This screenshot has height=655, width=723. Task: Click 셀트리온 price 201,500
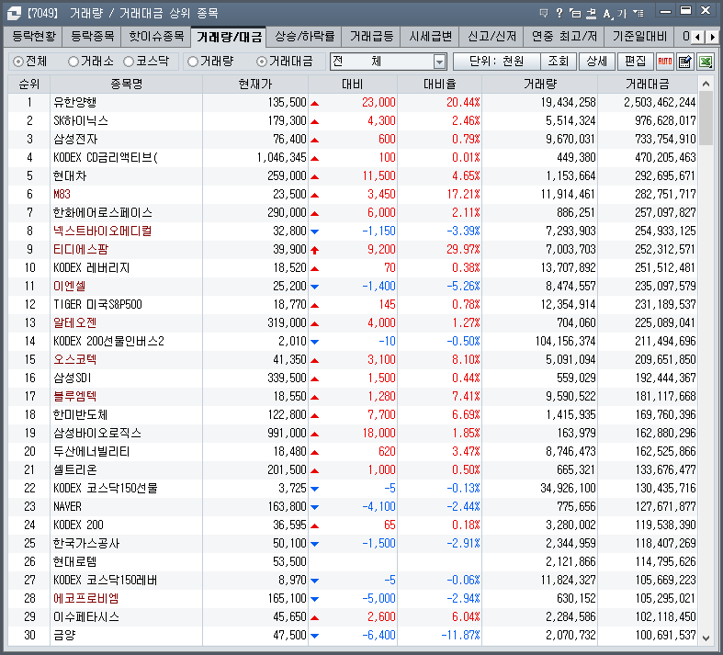[x=287, y=470]
